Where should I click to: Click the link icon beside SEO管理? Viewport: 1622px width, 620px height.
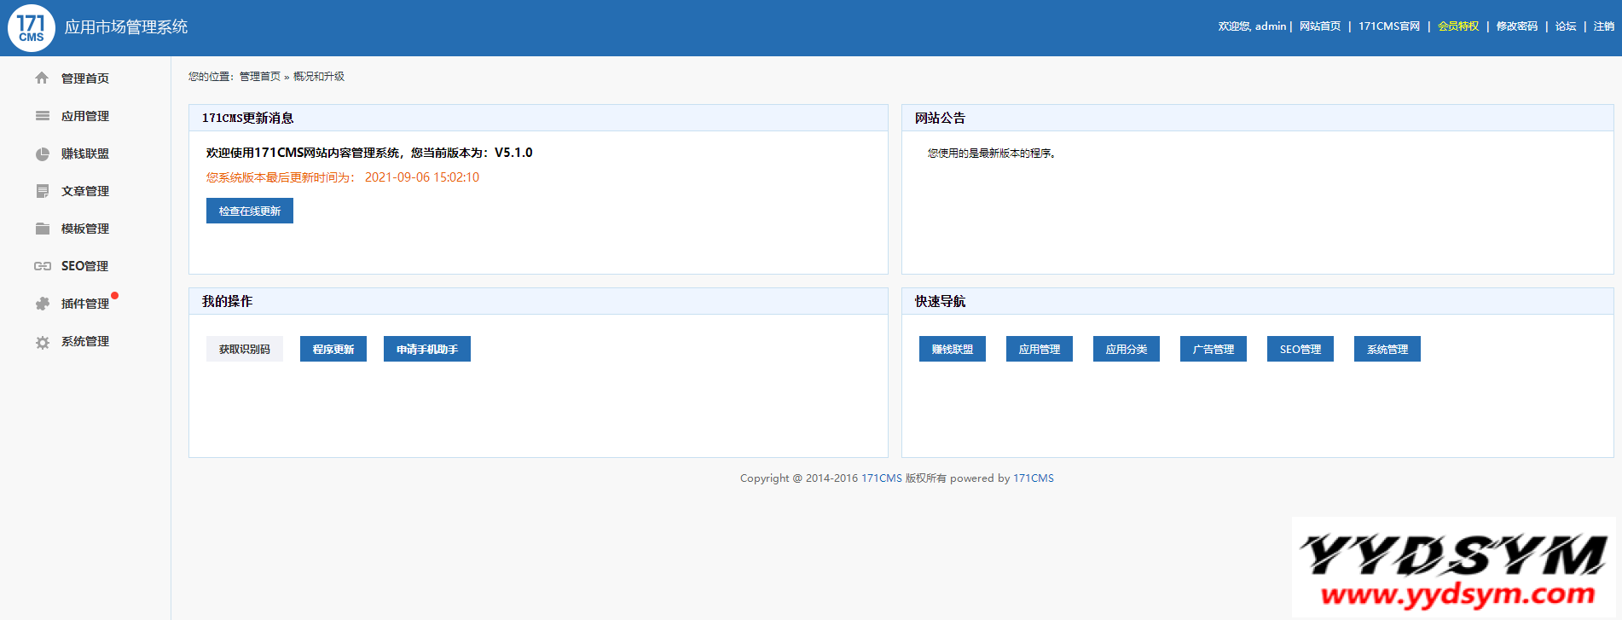point(42,266)
